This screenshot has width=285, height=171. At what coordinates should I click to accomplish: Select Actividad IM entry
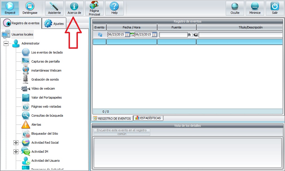click(x=40, y=152)
